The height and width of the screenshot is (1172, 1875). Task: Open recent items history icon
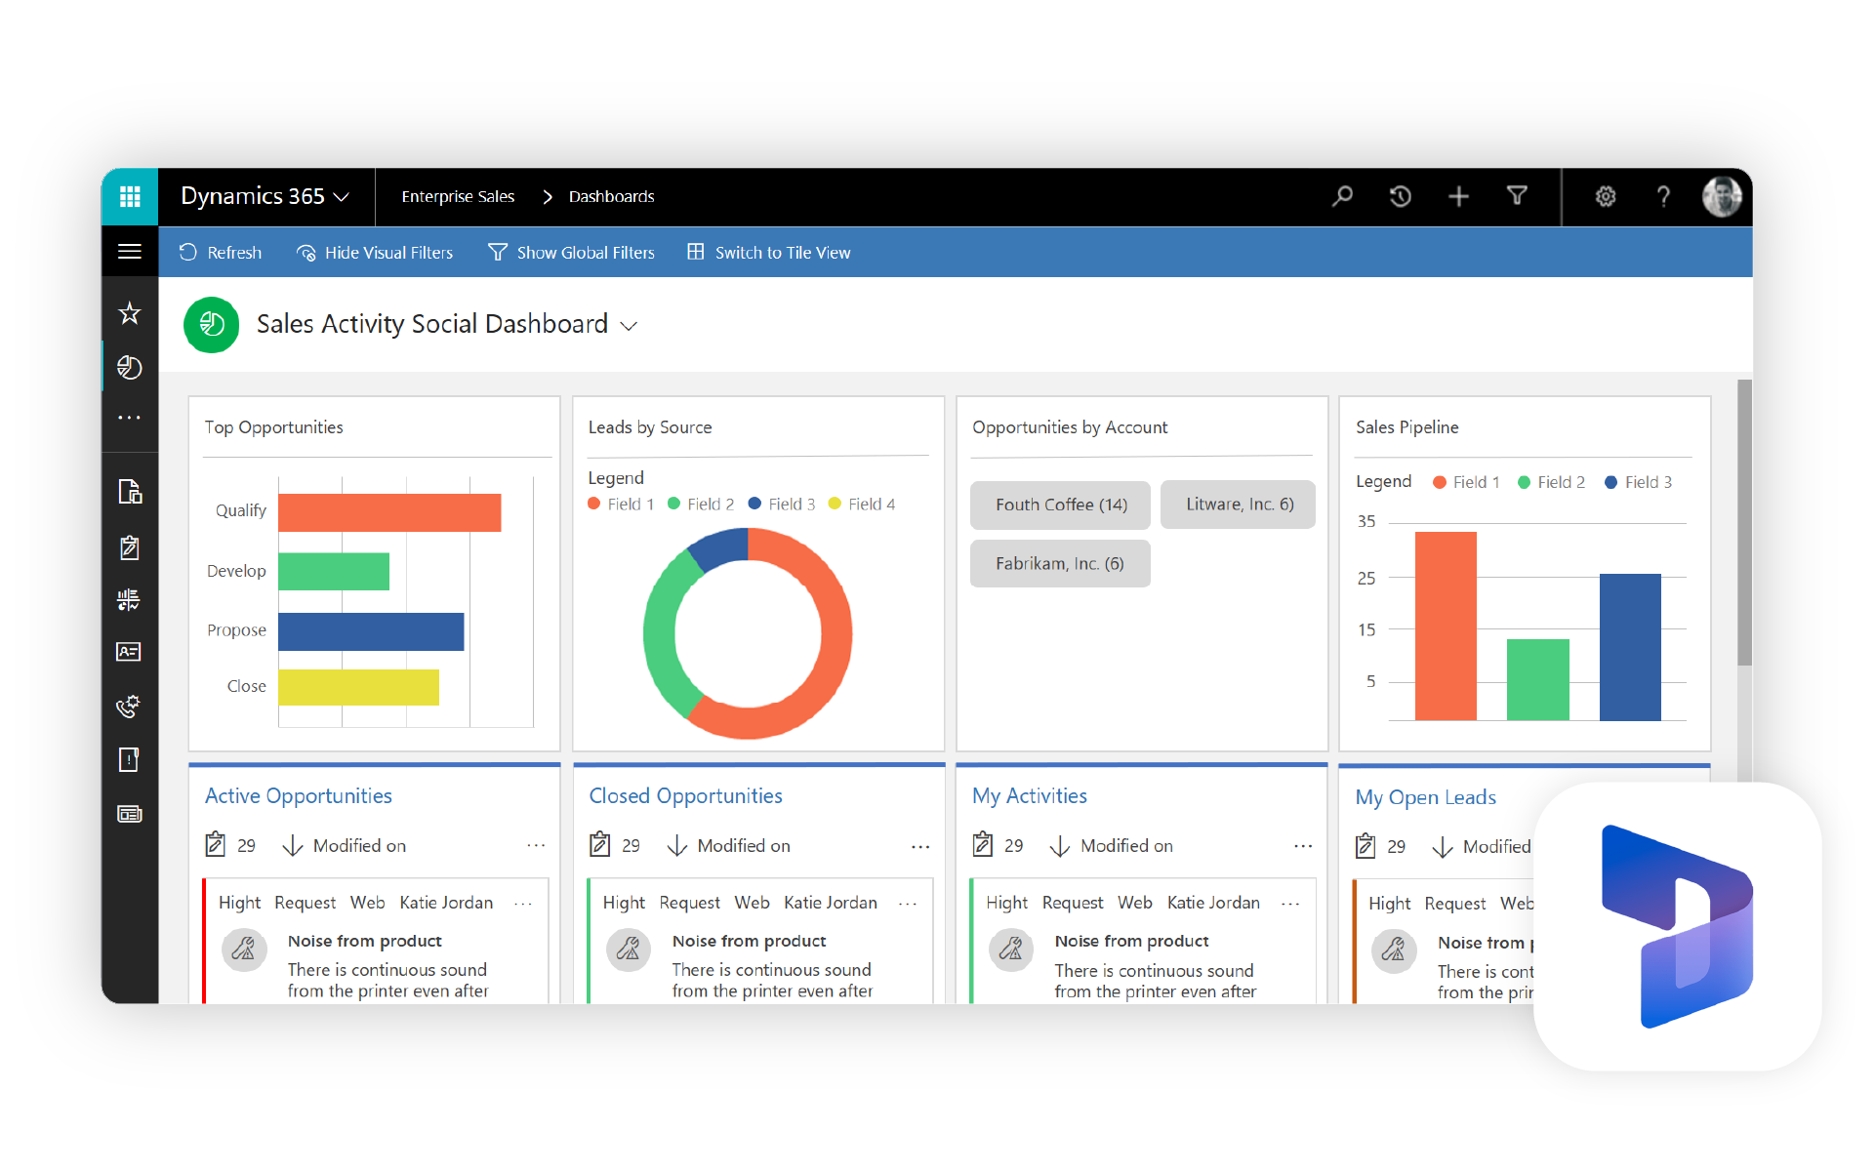[x=1400, y=196]
